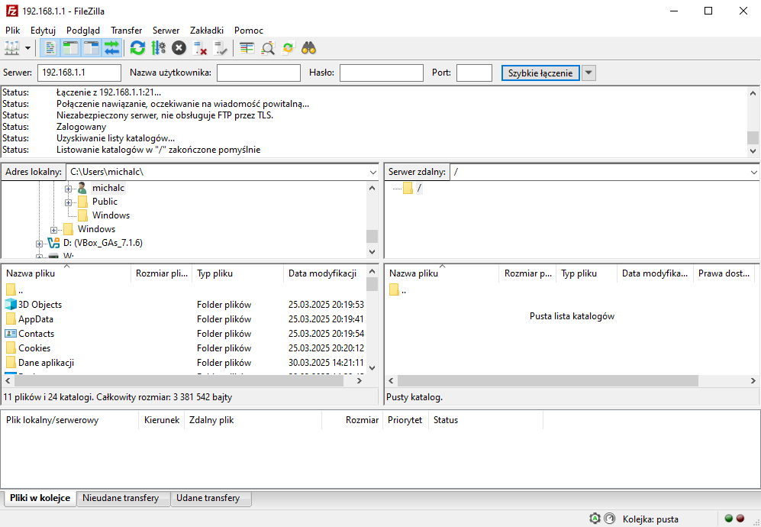Toggle the transfer queue display
Viewport: 761px width, 527px height.
pos(111,48)
